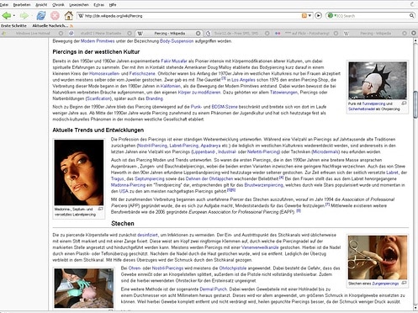Follow the desinfiziert link
Screen dimensions: 418x313
(x=147, y=235)
